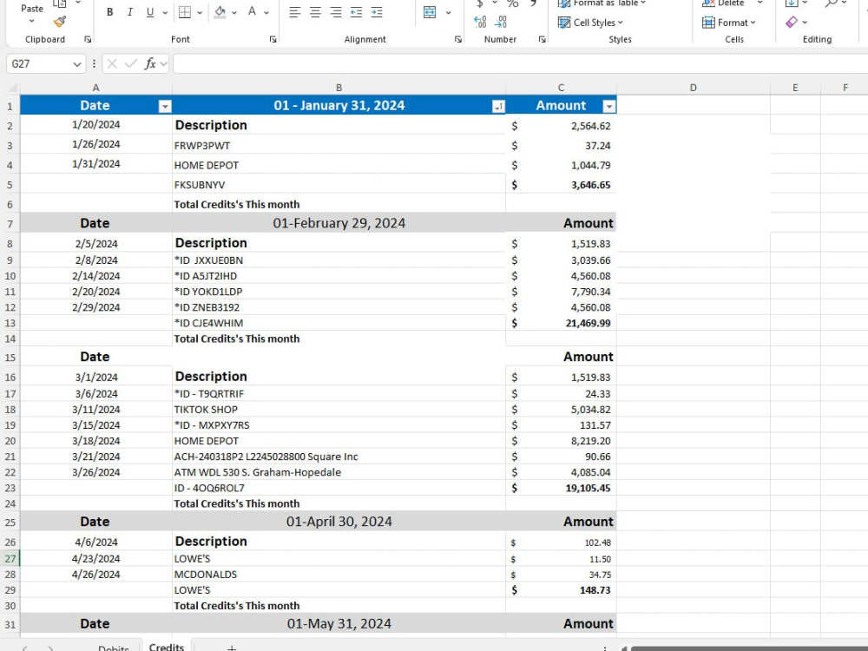
Task: Apply fill color bucket
Action: tap(220, 12)
